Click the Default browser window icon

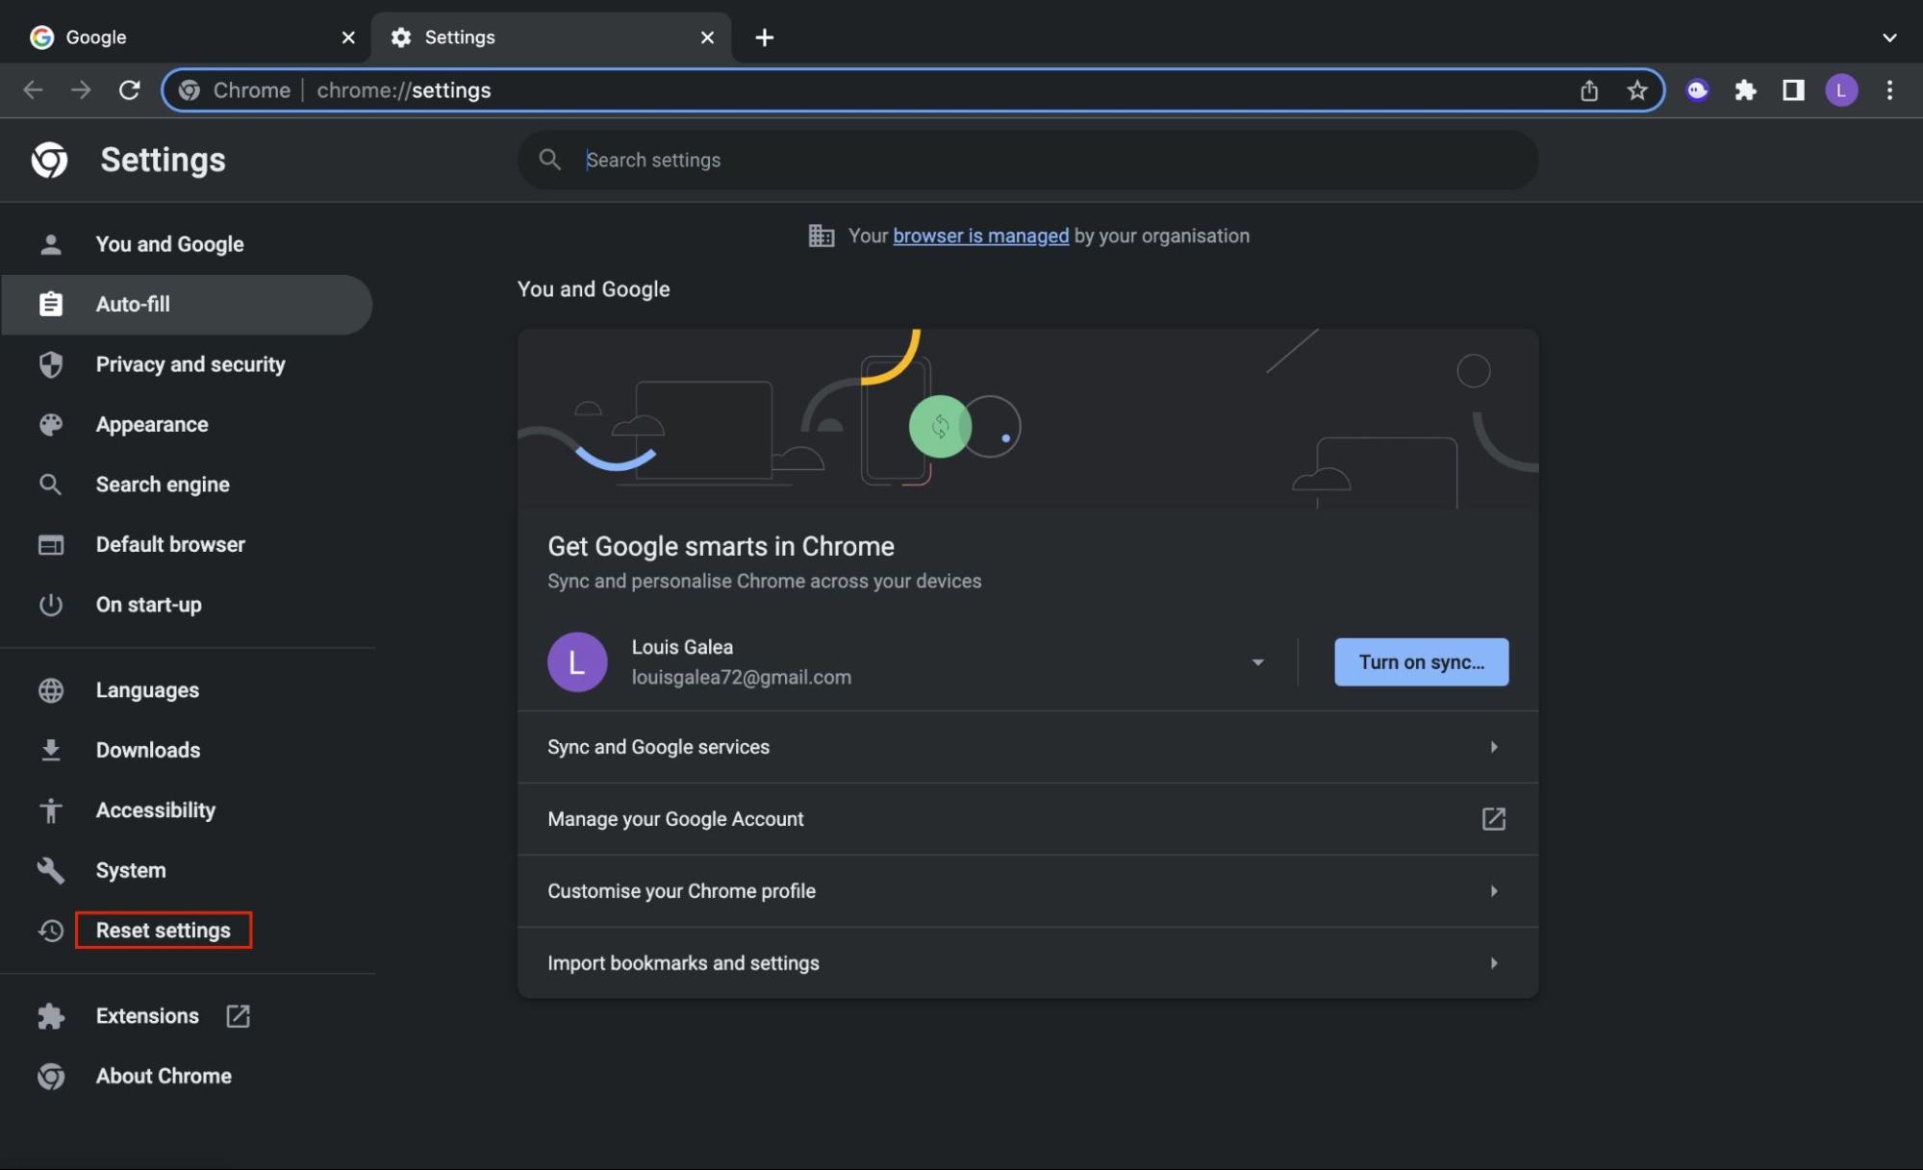(51, 544)
